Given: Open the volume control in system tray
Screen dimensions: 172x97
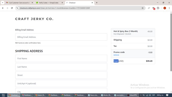Looking at the screenshot, I should click(x=150, y=95).
